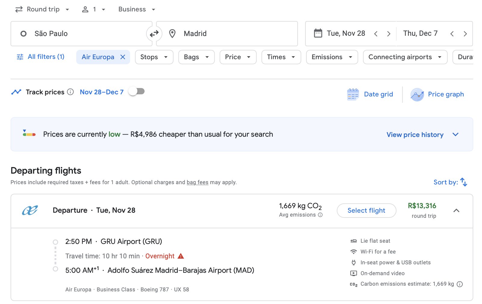Click the São Paulo origin field

[x=81, y=34]
